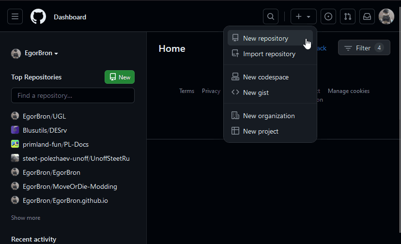Click the Blusutils/DESrv repository avatar
The image size is (401, 244).
15,130
